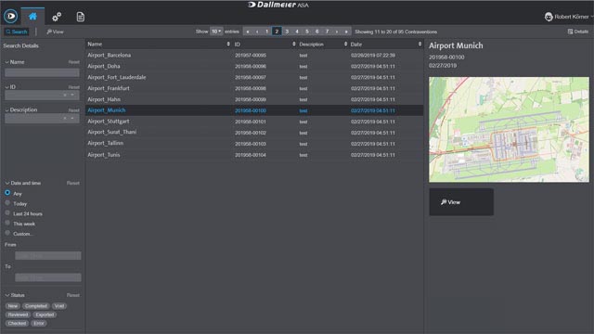Image resolution: width=594 pixels, height=334 pixels.
Task: Click the Dallmeier round logo icon
Action: tap(11, 16)
